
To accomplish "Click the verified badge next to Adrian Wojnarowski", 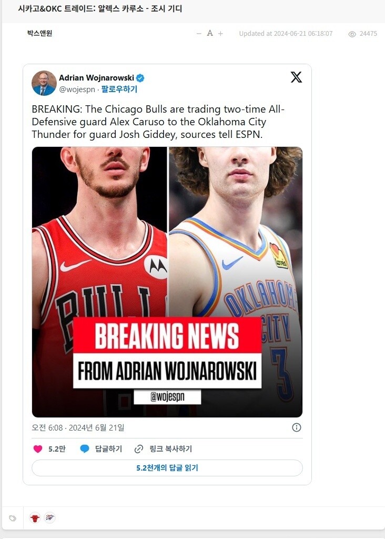I will [140, 78].
